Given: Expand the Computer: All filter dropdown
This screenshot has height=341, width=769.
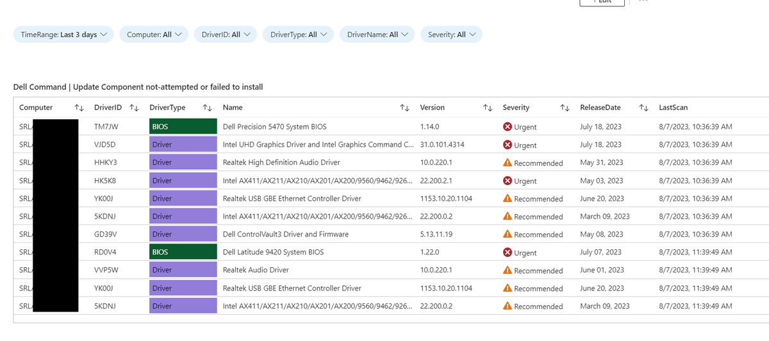Looking at the screenshot, I should (x=154, y=35).
